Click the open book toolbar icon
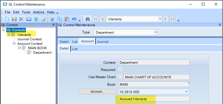The image size is (223, 104). click(x=29, y=19)
